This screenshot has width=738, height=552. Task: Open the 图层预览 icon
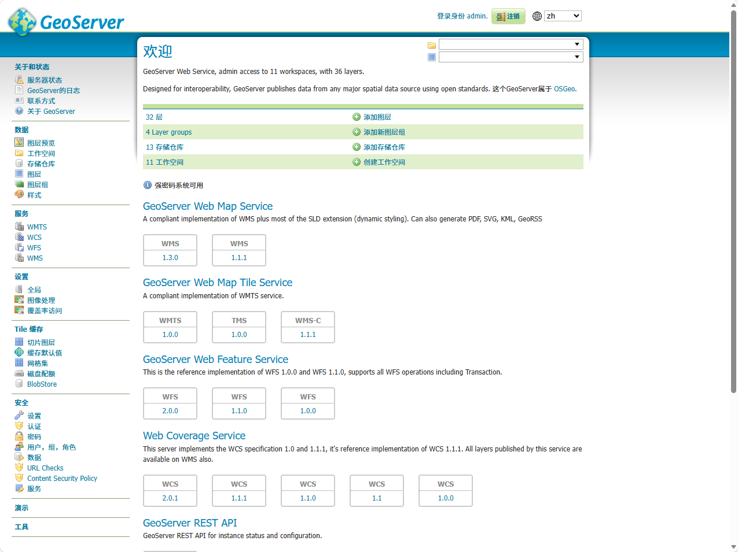point(19,143)
